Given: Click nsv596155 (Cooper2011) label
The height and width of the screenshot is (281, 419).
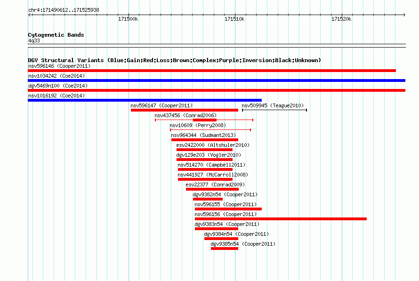Looking at the screenshot, I should [226, 204].
